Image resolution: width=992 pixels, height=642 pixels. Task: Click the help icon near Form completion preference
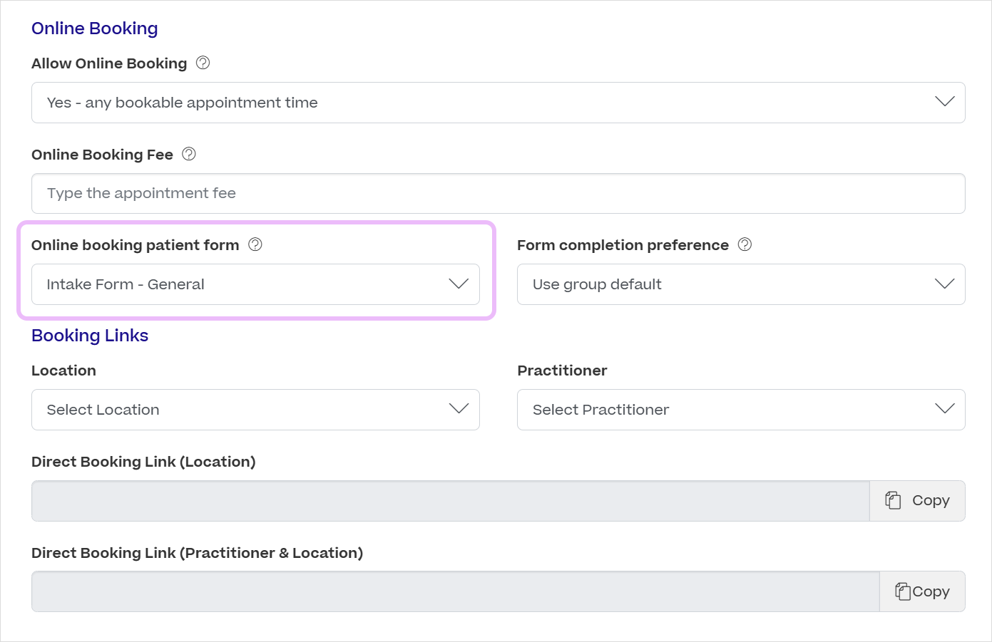744,244
